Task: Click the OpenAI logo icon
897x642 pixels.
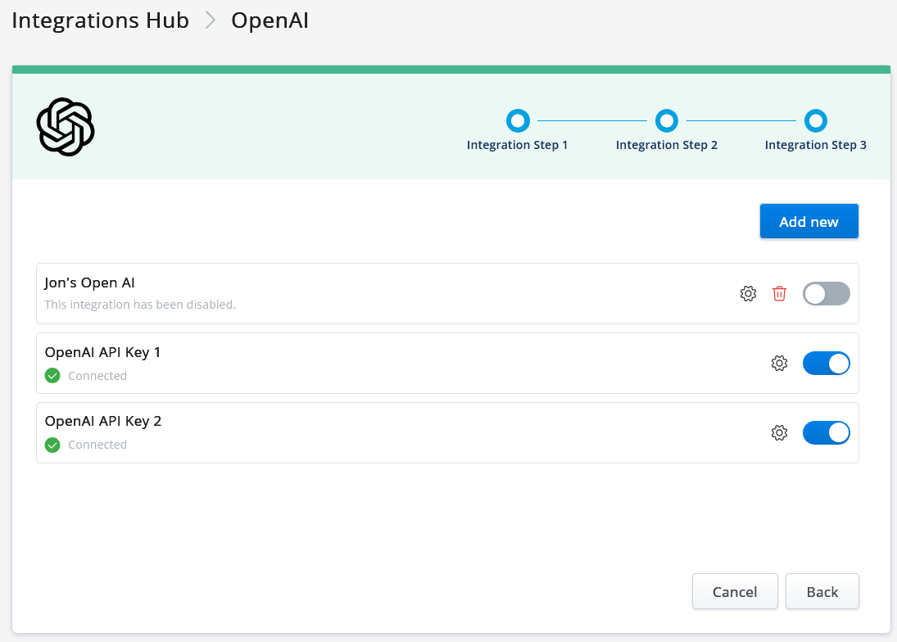Action: pos(66,127)
